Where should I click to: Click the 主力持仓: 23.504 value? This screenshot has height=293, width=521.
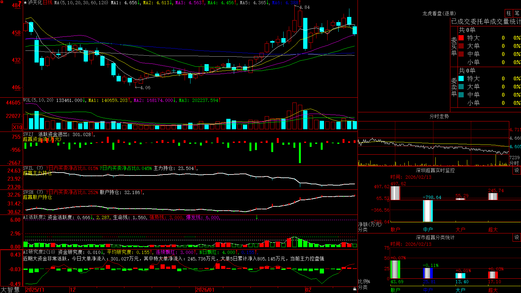point(174,168)
